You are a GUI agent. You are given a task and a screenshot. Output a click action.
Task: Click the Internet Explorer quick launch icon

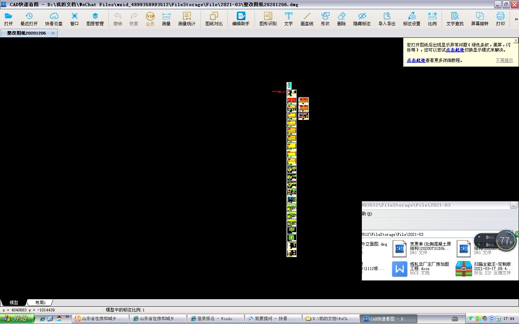pos(43,319)
